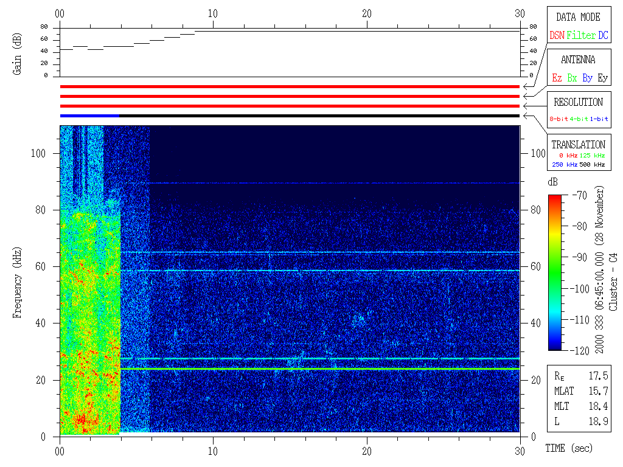Pick the green Bx antenna label

coord(572,78)
